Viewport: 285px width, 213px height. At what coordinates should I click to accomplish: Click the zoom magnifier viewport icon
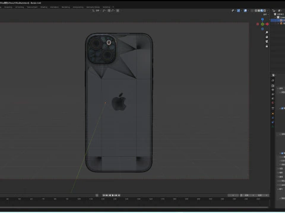(267, 32)
